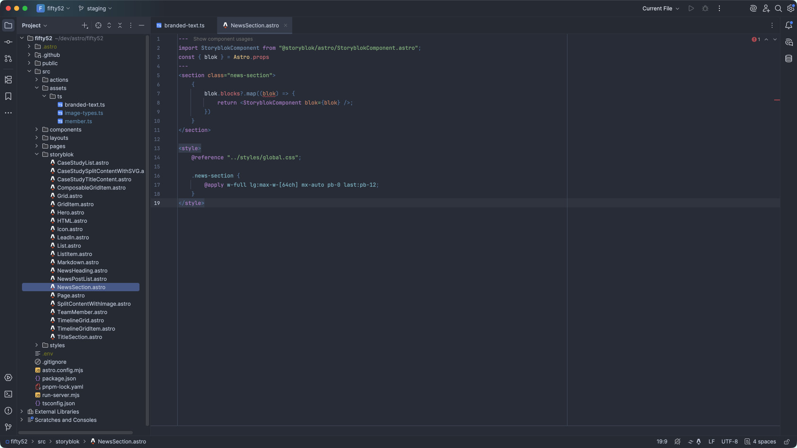Toggle file read-only lock in status bar
The width and height of the screenshot is (797, 448).
(x=786, y=441)
